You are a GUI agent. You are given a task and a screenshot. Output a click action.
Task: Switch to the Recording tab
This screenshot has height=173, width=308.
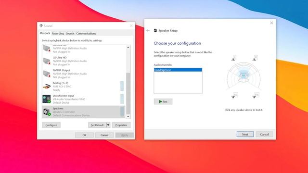click(58, 34)
